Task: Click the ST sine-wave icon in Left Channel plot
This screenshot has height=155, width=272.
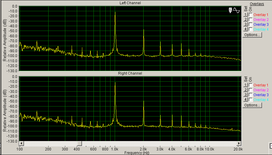Action: pos(234,10)
